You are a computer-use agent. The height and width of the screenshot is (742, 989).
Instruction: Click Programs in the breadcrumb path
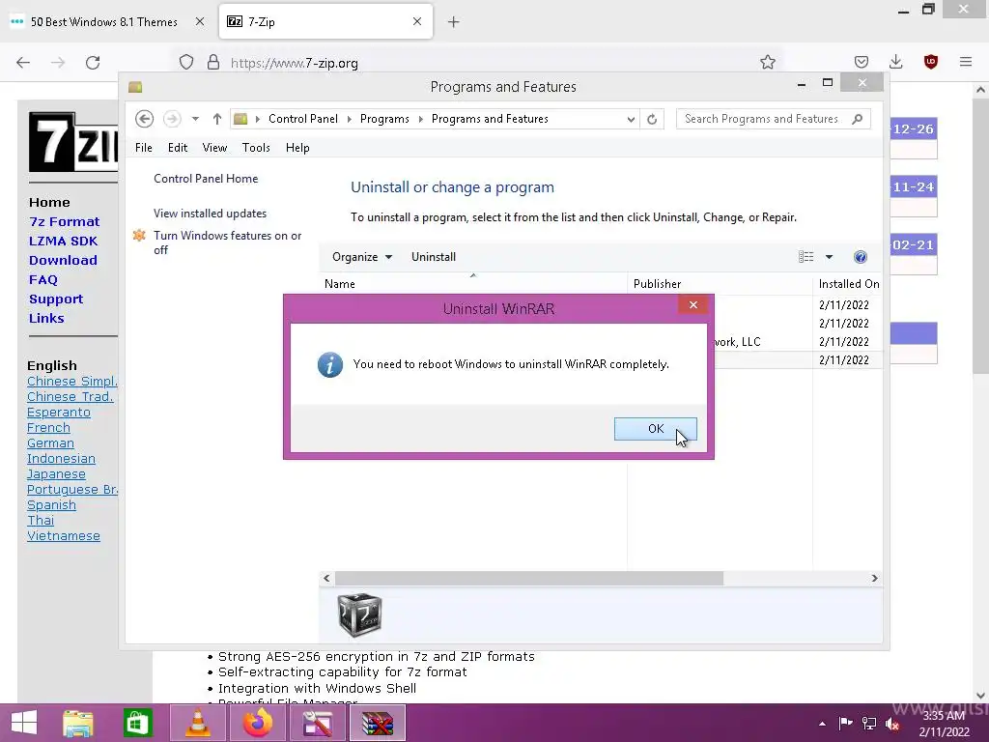tap(384, 119)
